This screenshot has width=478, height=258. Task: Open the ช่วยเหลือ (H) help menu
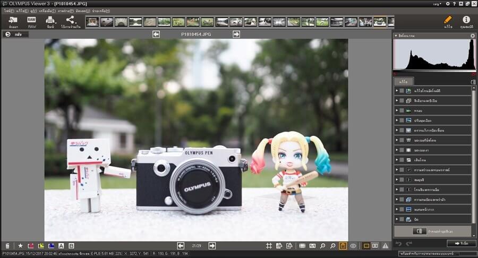click(x=101, y=11)
